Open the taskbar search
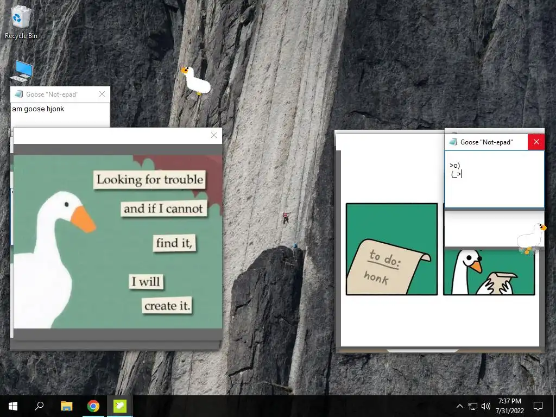 (x=39, y=406)
